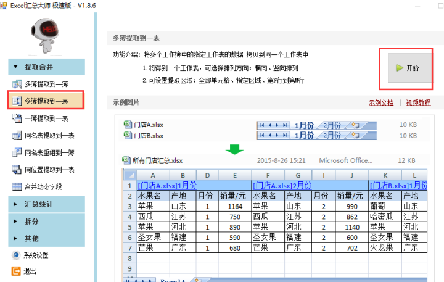Click the orange 退出 exit icon

(16, 272)
